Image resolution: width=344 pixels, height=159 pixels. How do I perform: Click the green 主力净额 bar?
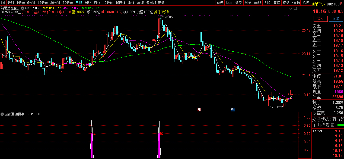(340, 125)
